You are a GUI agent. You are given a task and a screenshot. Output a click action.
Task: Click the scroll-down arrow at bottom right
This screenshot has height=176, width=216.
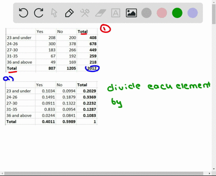click(x=214, y=169)
